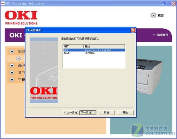The image size is (177, 139).
Task: Select the FILE: port row
Action: pyautogui.click(x=94, y=53)
